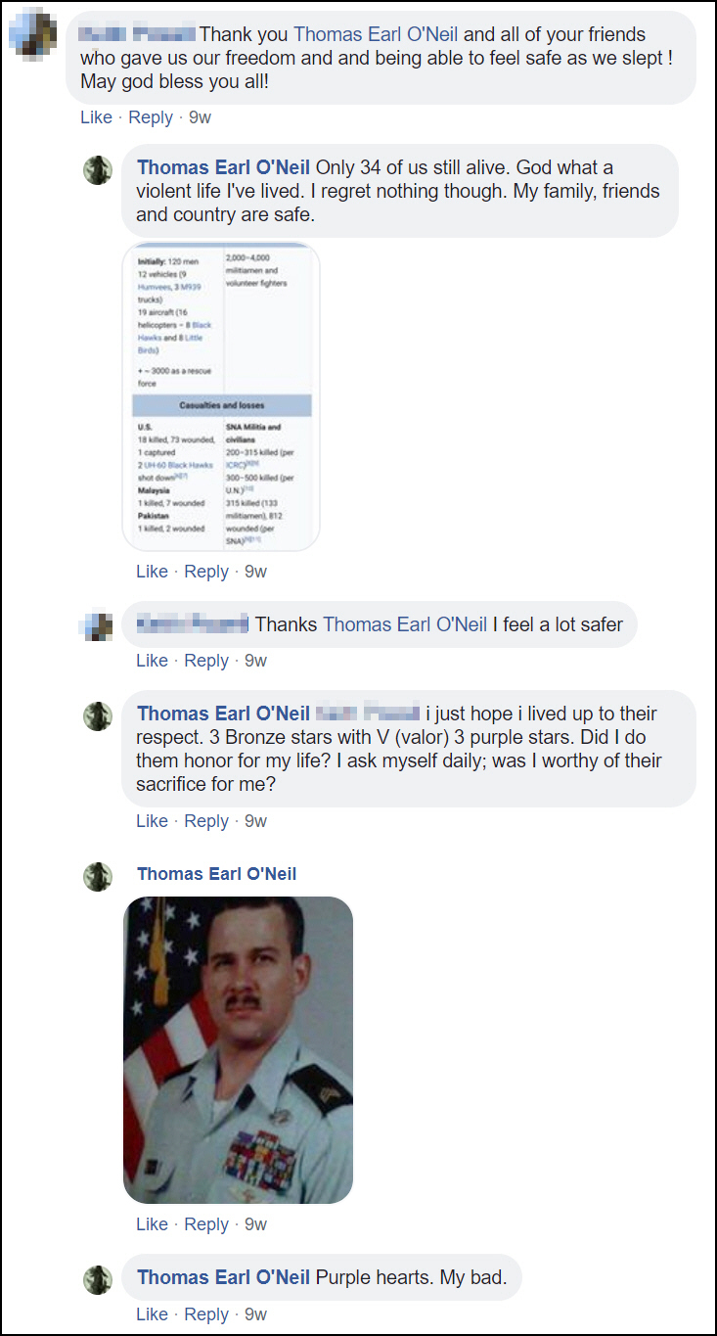
Task: Click blurred avatar on top thank-you comment
Action: point(31,35)
